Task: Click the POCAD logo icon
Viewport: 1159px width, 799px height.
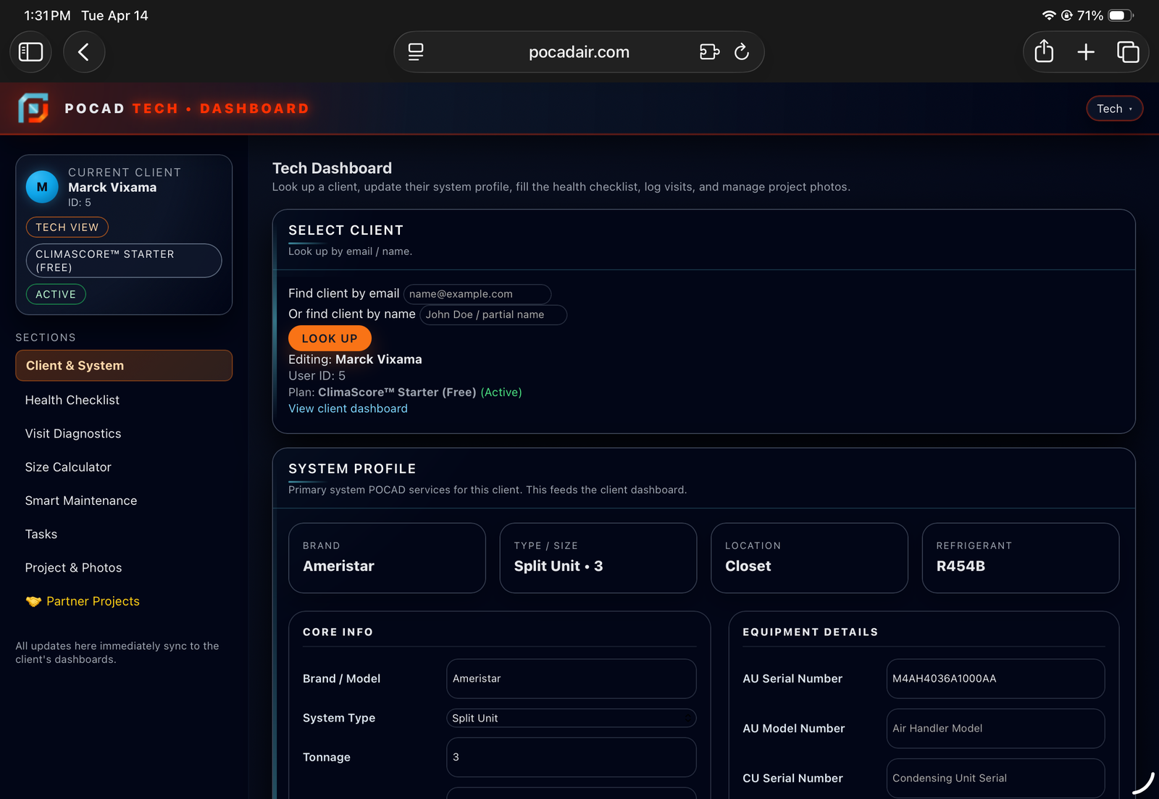Action: pyautogui.click(x=33, y=109)
